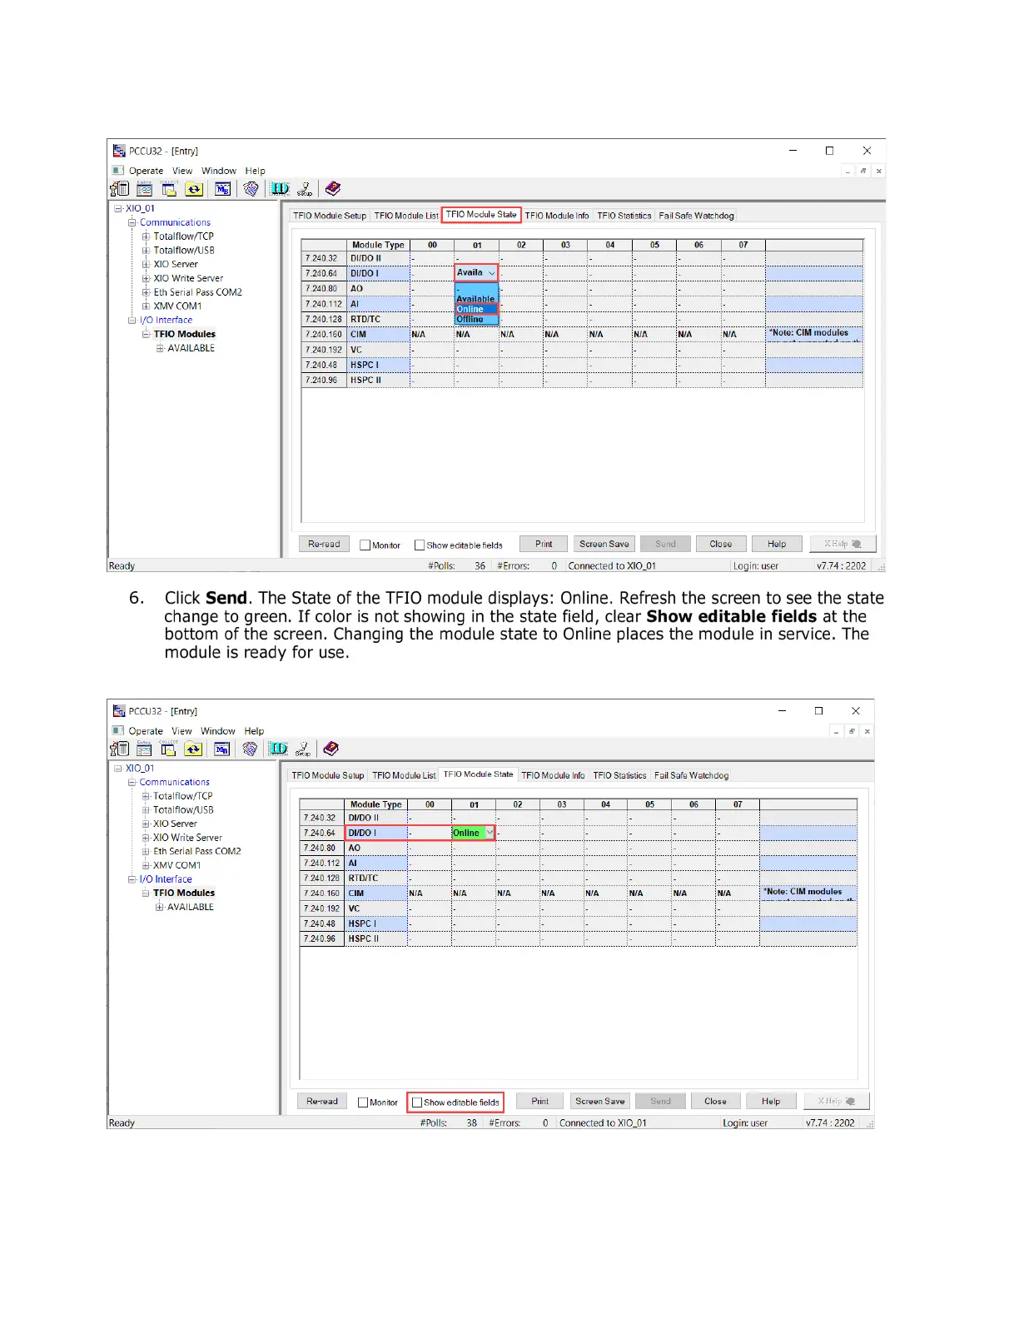Click the Print button in upper window
Viewport: 1019px width, 1319px height.
tap(544, 544)
